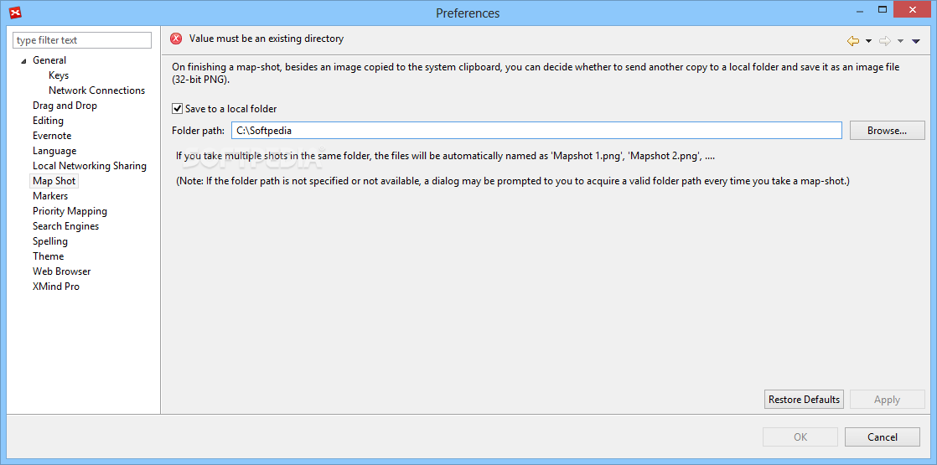Go back using the yellow back arrow

coord(852,41)
